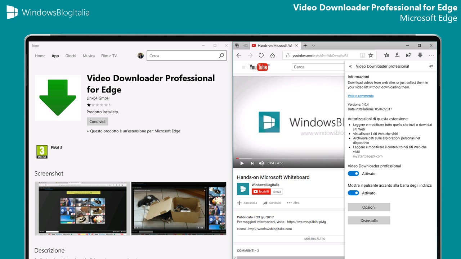This screenshot has height=259, width=461.
Task: Reload the YouTube page in Edge
Action: 261,55
